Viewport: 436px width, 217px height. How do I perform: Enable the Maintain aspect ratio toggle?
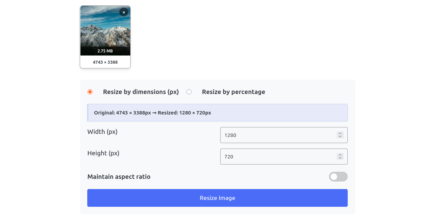[x=338, y=176]
